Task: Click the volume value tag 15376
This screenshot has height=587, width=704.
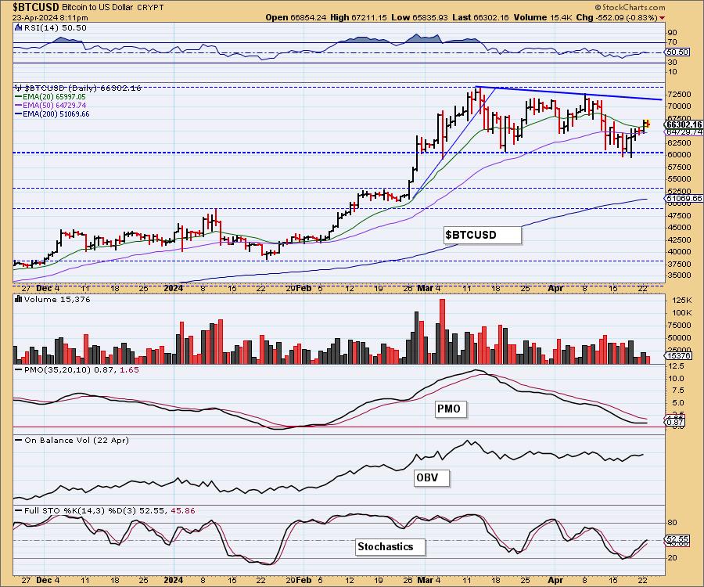Action: [678, 355]
